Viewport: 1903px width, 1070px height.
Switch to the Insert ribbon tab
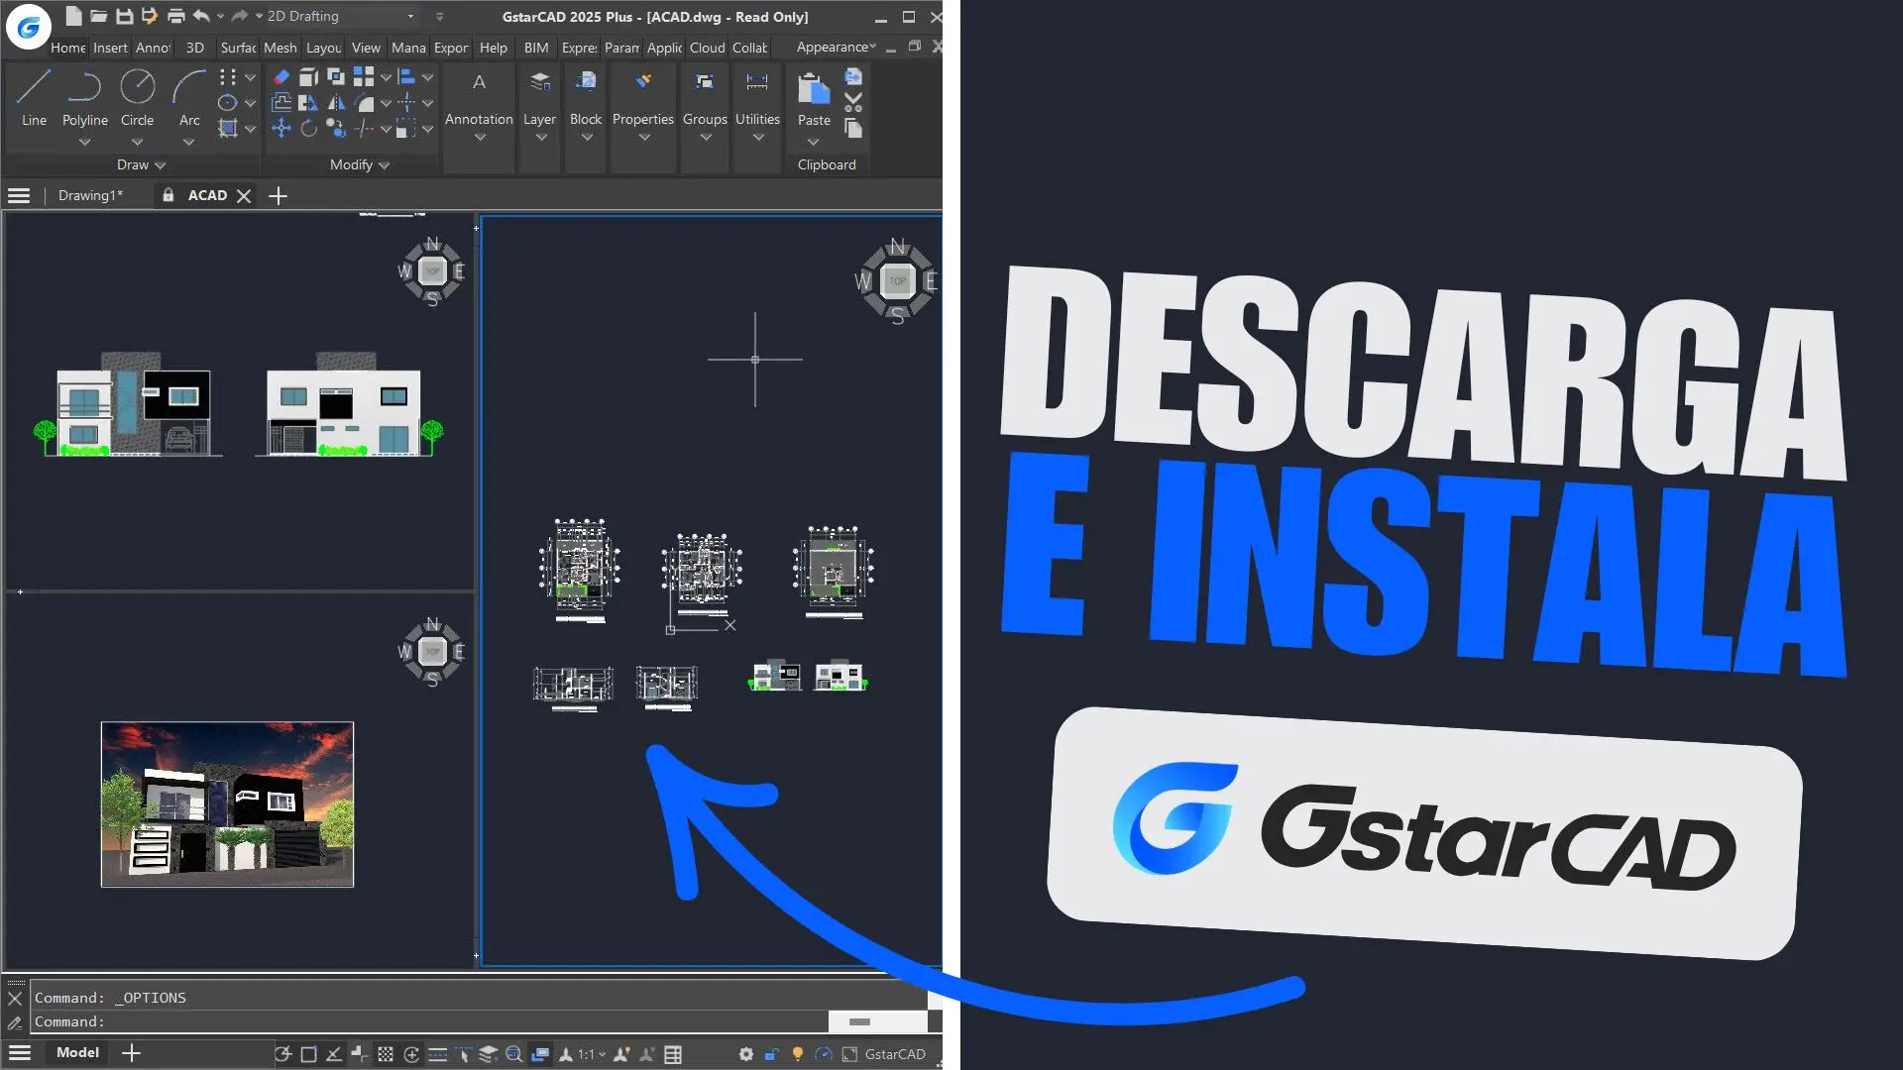click(110, 48)
